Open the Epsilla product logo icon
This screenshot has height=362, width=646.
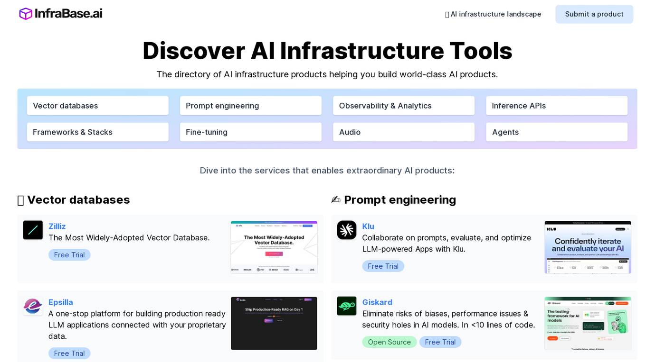tap(33, 306)
